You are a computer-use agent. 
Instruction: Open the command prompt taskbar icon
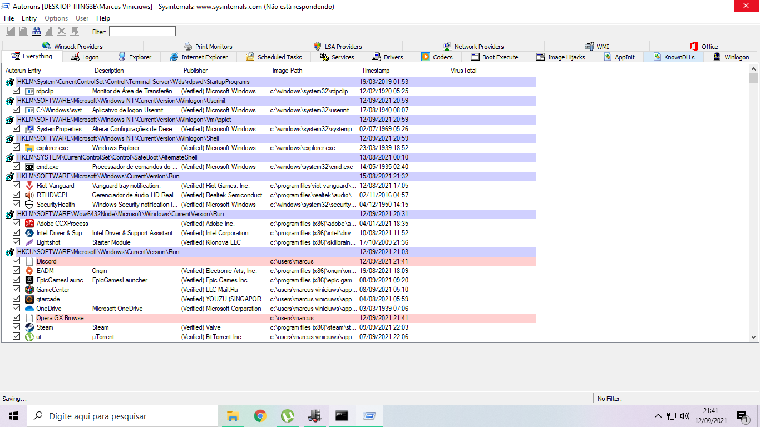click(342, 416)
